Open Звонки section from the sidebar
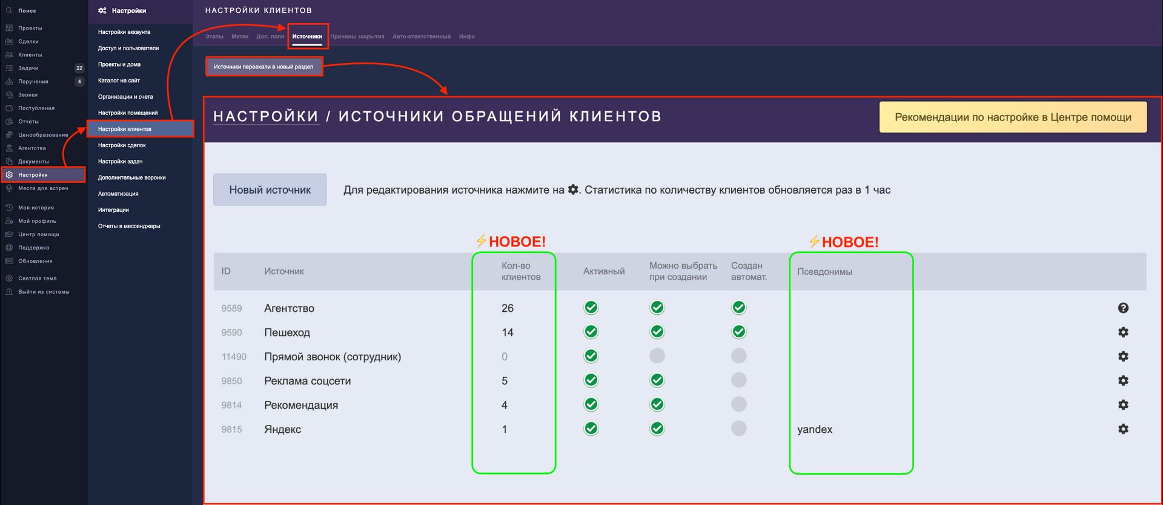Viewport: 1163px width, 505px height. coord(27,94)
